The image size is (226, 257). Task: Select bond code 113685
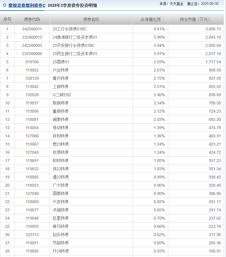pyautogui.click(x=32, y=251)
